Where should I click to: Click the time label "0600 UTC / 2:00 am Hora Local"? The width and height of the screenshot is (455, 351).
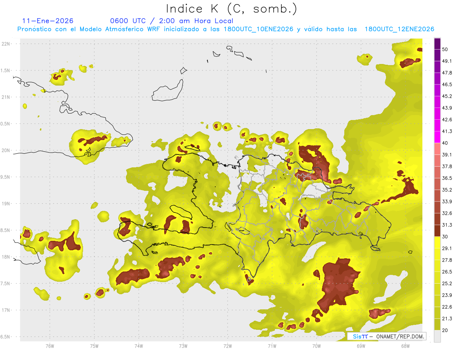click(171, 21)
